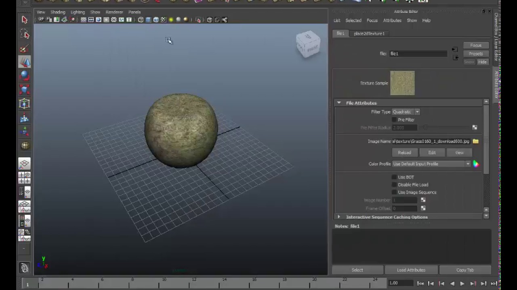
Task: Open the Persp/Graph/Hypergraph layout
Action: tap(24, 235)
